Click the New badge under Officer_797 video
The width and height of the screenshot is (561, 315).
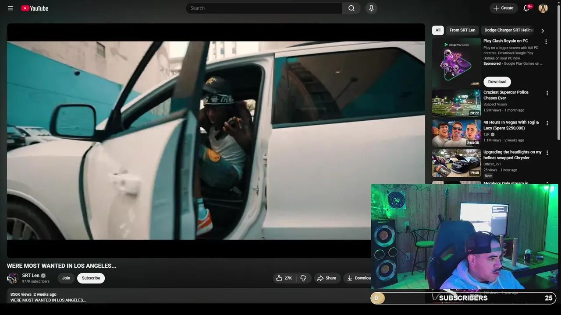pos(488,176)
